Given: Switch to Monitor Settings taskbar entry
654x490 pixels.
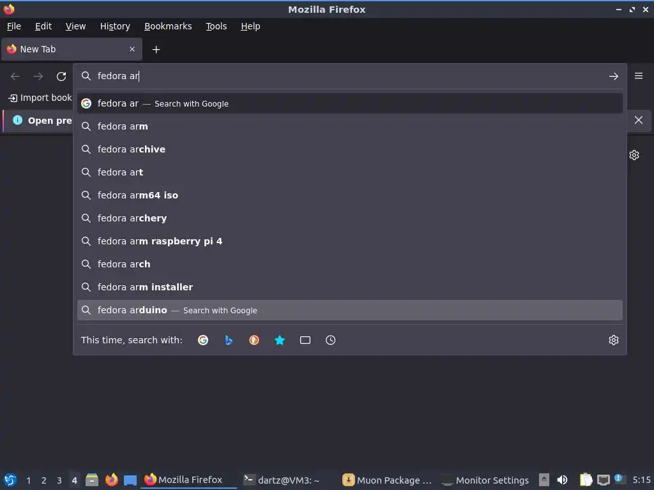Looking at the screenshot, I should point(485,480).
